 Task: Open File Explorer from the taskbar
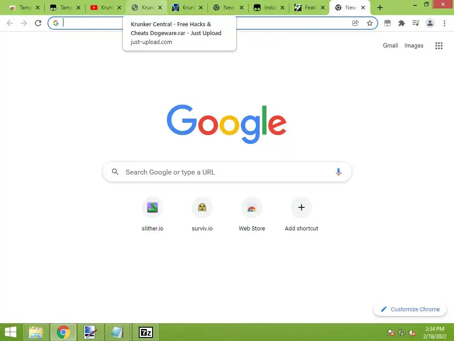[x=36, y=332]
